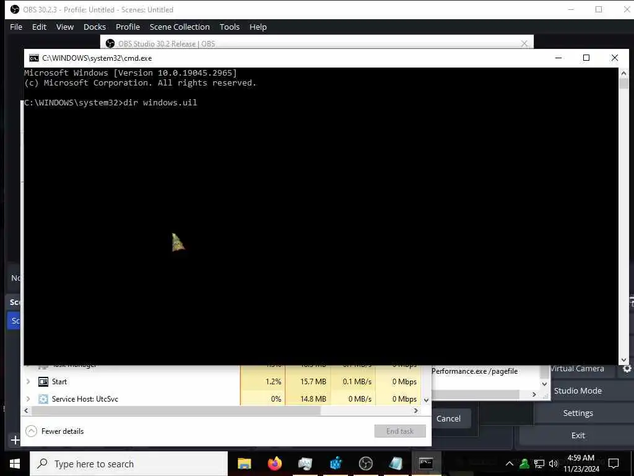Click inside the command prompt after 'dir windows.uil'
Image resolution: width=634 pixels, height=476 pixels.
tap(199, 103)
